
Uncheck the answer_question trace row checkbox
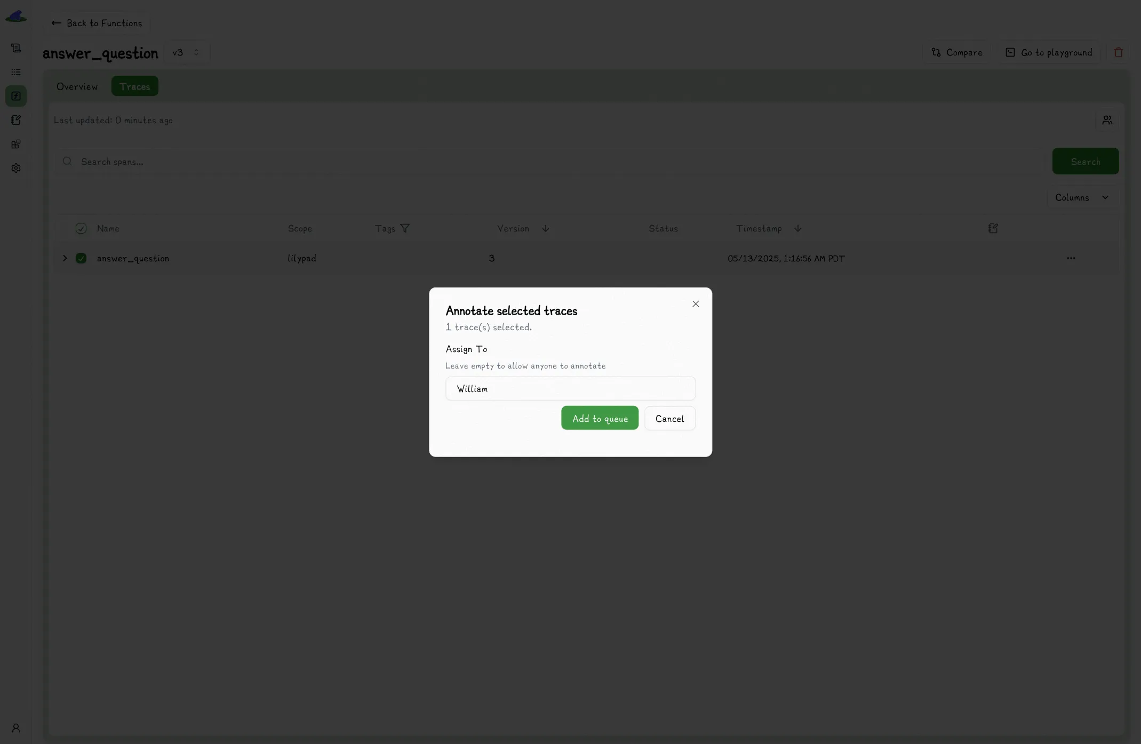[81, 258]
